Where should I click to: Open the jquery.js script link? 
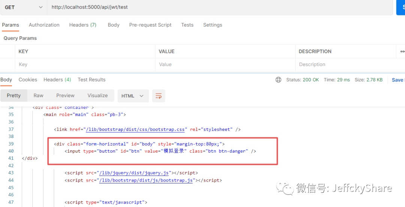(x=134, y=172)
